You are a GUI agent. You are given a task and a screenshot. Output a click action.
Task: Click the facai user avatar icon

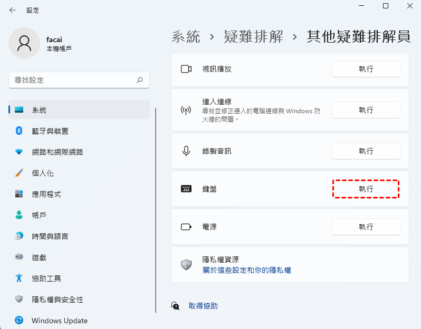[24, 43]
